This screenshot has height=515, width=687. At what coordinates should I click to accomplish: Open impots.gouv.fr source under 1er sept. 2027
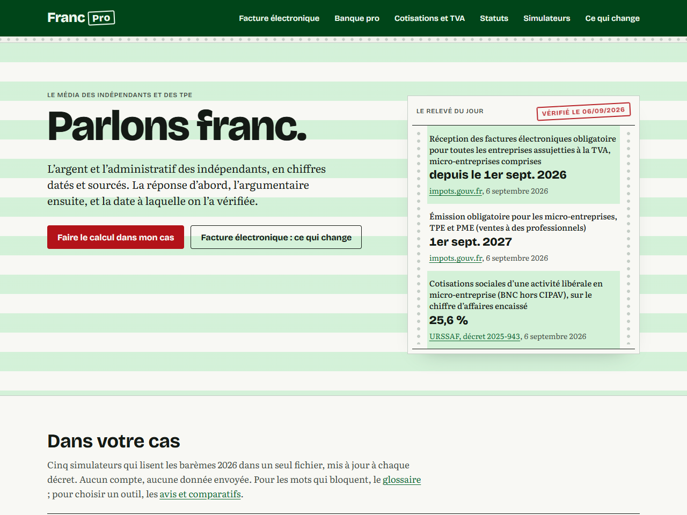(x=456, y=258)
